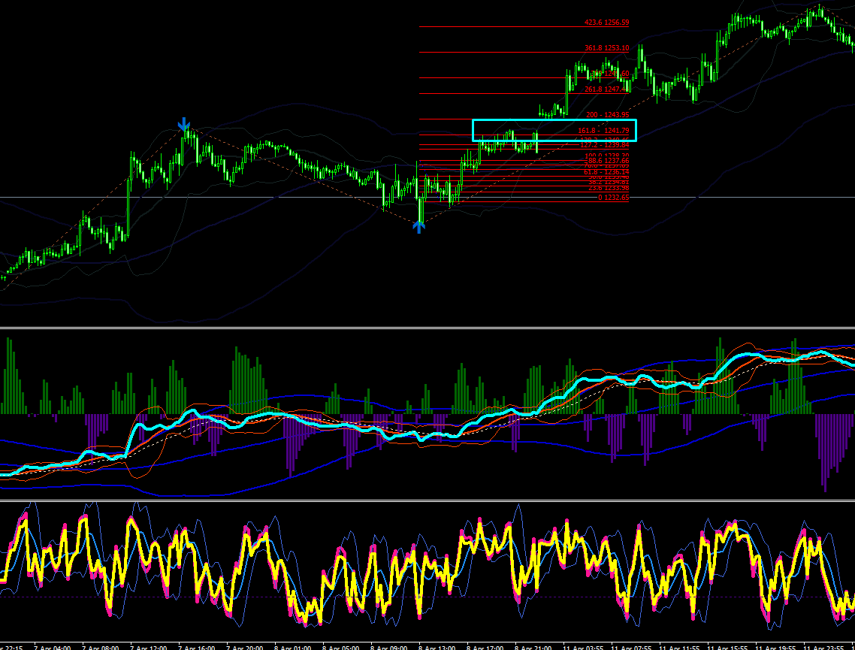Screen dimensions: 855x650
Task: Click the separator between price chart and histogram panel
Action: (427, 328)
